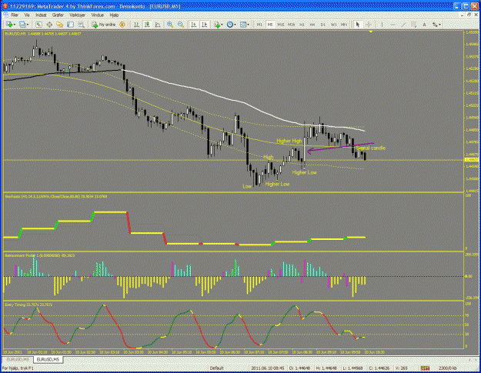Switch chart to bar chart style
The width and height of the screenshot is (481, 373).
[x=136, y=25]
